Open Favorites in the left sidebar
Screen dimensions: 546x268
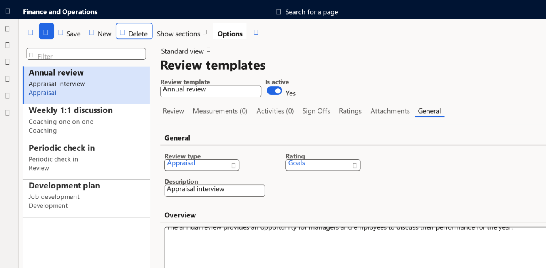click(8, 62)
